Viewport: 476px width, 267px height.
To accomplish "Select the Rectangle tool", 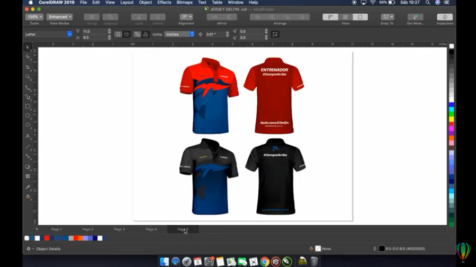I will coord(28,106).
